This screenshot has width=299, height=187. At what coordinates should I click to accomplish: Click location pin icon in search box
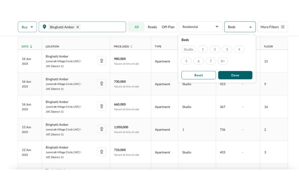click(44, 27)
